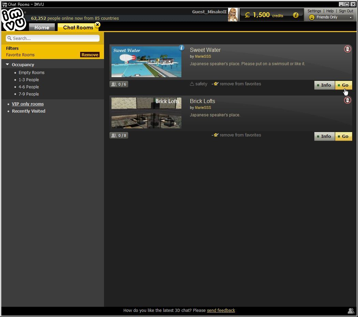Click the people online count text
Screen dimensions: 358x317
pyautogui.click(x=75, y=18)
